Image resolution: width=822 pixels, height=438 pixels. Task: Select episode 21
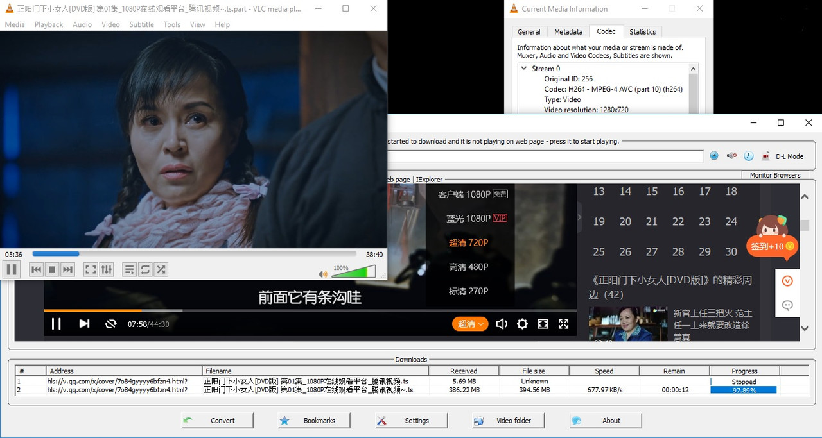coord(652,221)
